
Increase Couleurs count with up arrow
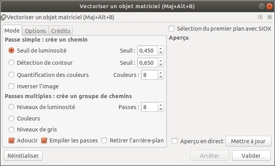click(x=161, y=73)
